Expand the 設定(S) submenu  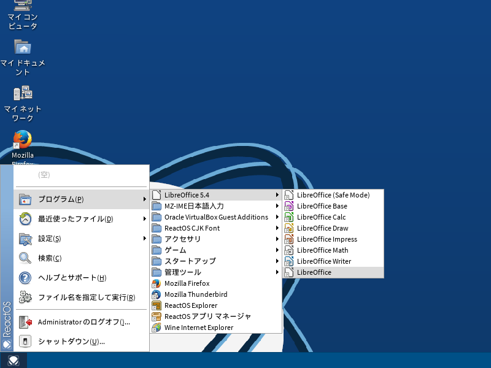[x=49, y=239]
